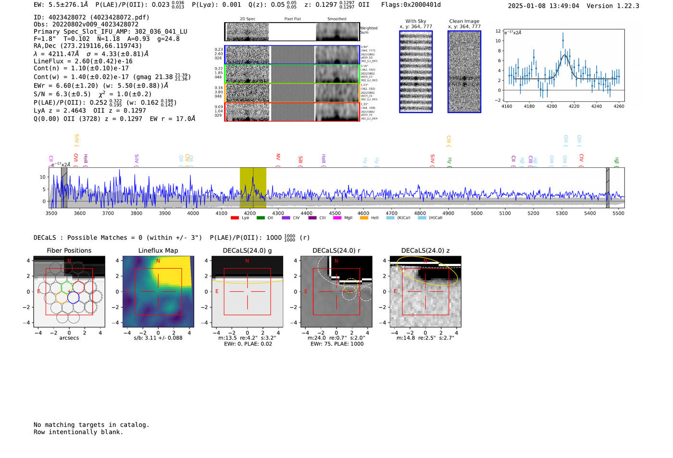This screenshot has height=458, width=673.
Task: Click the orange HeII legend swatch
Action: pos(364,218)
